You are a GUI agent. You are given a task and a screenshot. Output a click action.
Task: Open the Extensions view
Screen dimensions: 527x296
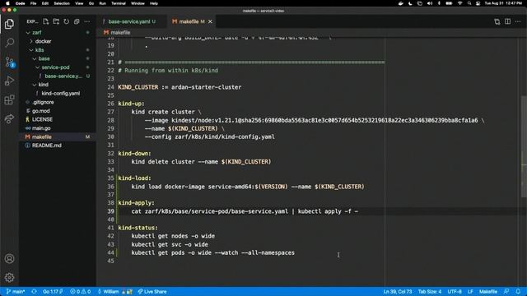pyautogui.click(x=9, y=99)
